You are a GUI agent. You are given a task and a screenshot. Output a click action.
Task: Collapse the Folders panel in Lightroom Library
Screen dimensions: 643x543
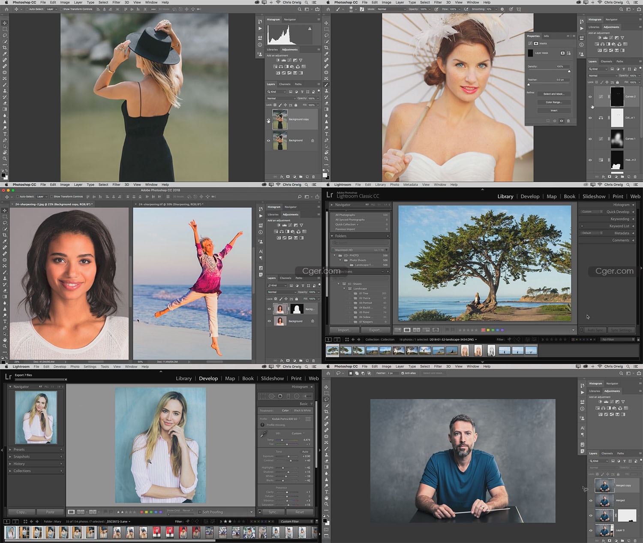332,236
